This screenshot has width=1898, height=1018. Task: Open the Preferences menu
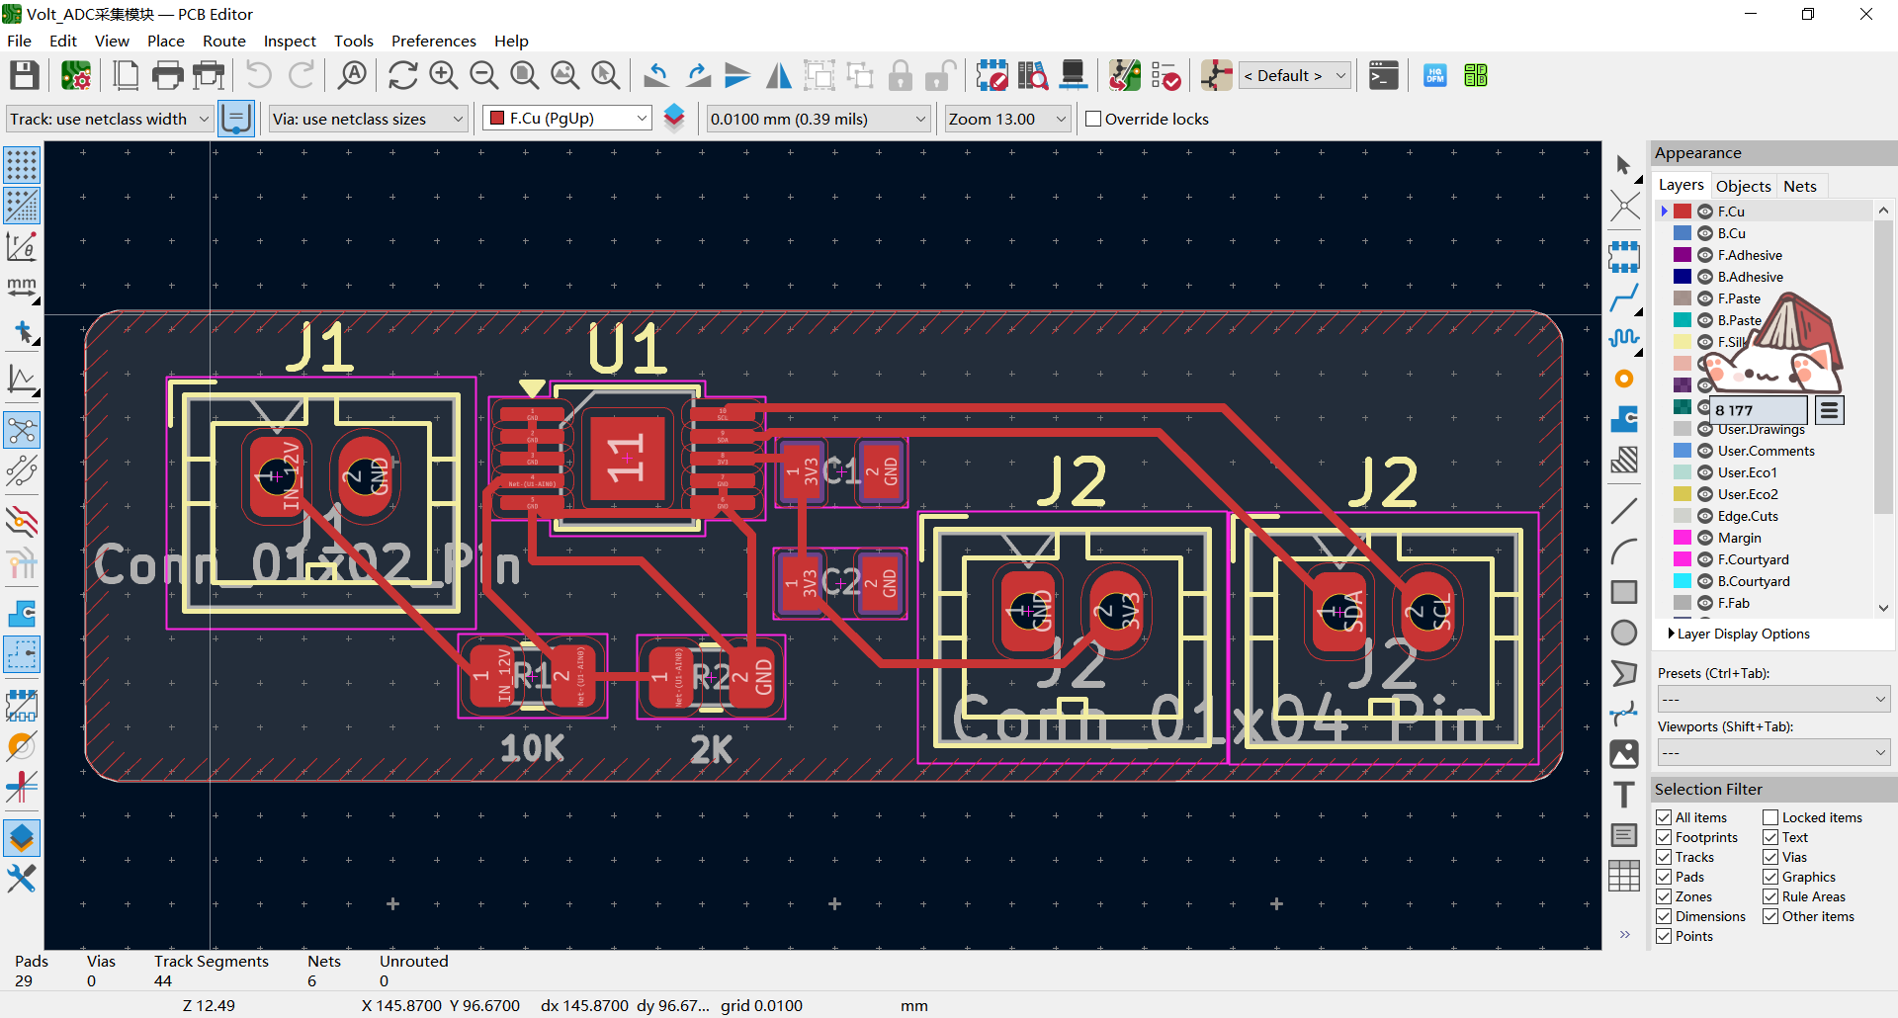tap(434, 41)
